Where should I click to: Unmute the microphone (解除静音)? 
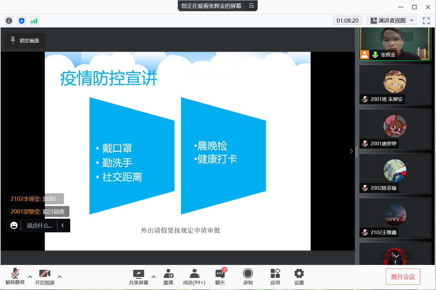tap(15, 277)
